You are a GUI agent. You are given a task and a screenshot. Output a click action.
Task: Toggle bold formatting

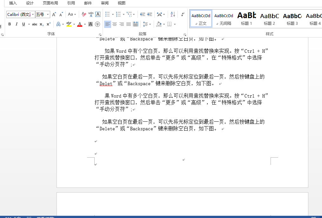pos(10,24)
